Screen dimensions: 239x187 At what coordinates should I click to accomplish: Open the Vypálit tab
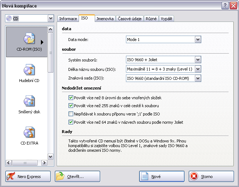click(x=167, y=19)
